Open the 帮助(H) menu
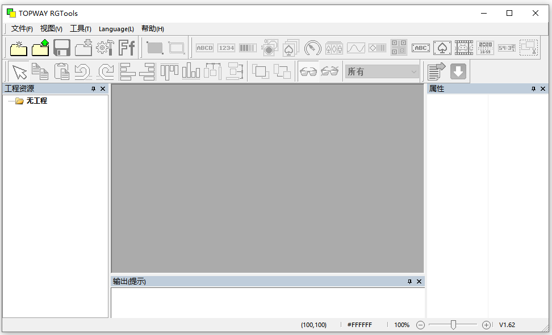This screenshot has height=335, width=552. [152, 29]
